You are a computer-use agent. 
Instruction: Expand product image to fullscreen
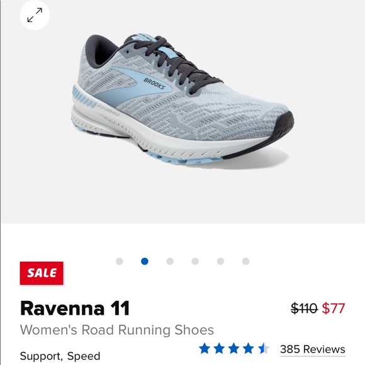(x=35, y=15)
